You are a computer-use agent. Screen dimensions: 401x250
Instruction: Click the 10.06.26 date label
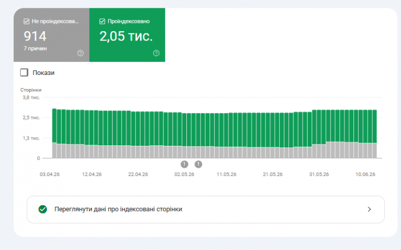(x=365, y=174)
